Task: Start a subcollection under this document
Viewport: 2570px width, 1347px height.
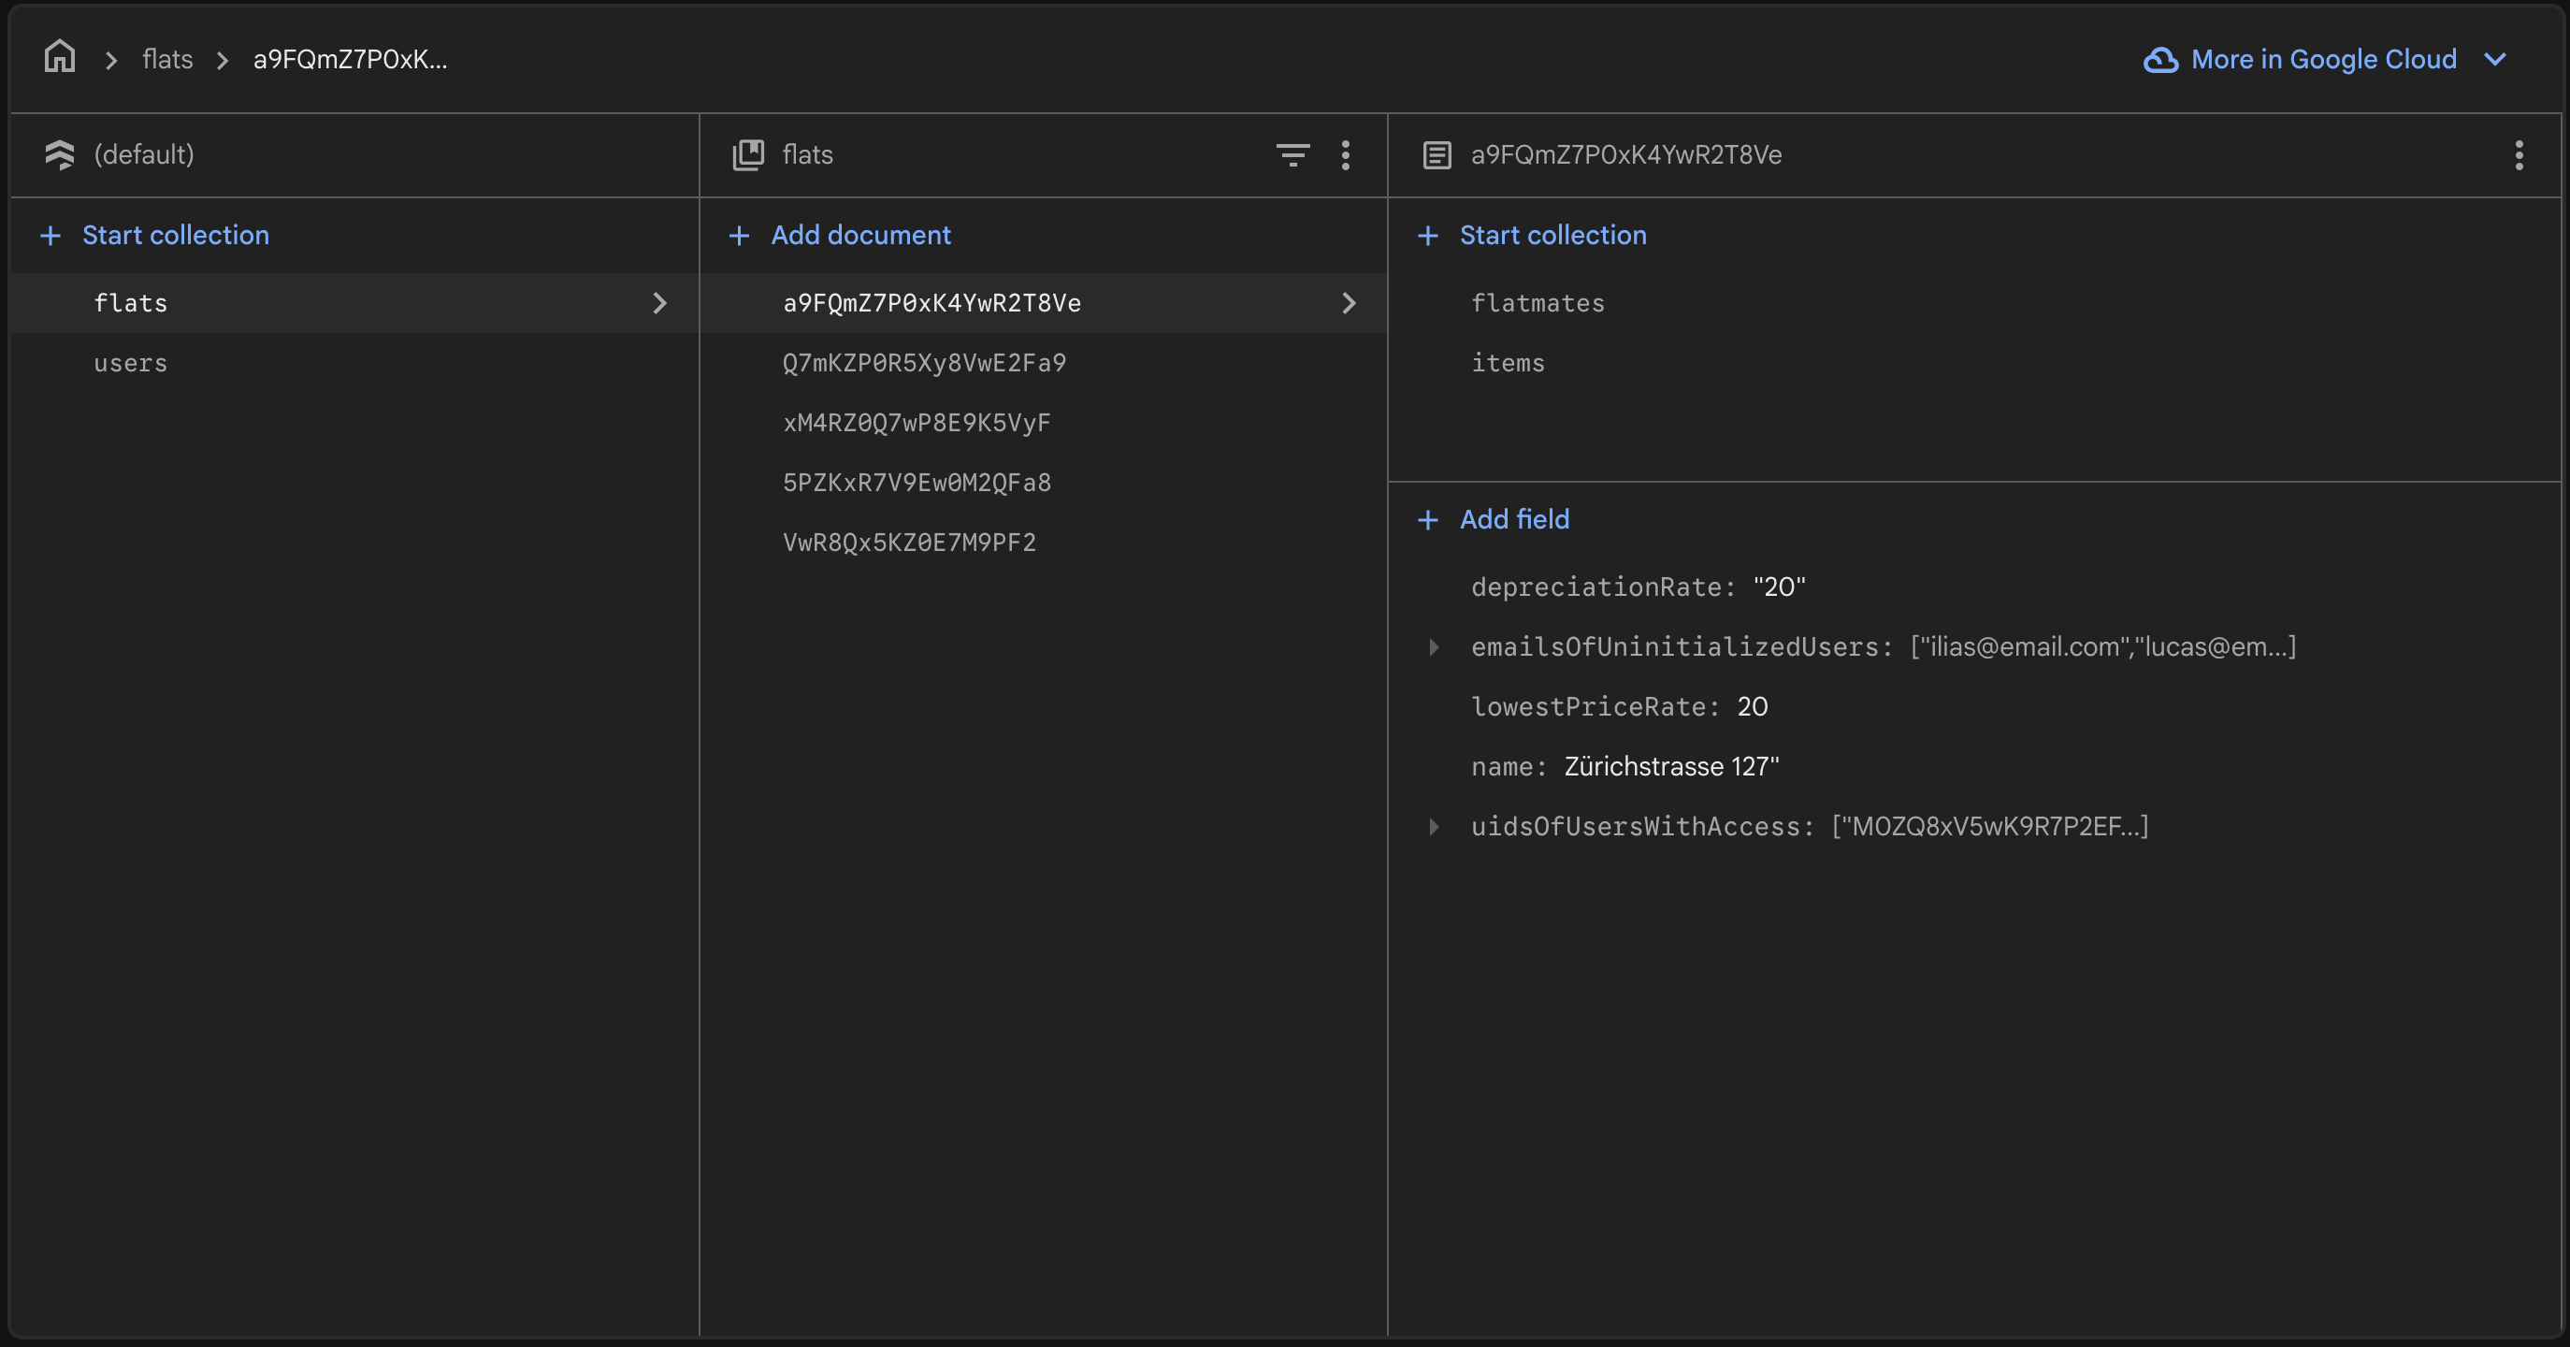Action: (x=1552, y=236)
